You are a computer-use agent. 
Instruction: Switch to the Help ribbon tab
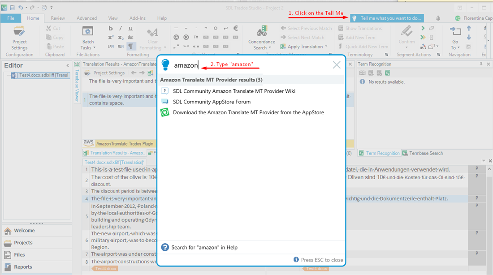pyautogui.click(x=162, y=18)
